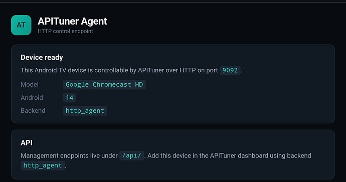
Task: Click the Management endpoints description text
Action: point(69,156)
